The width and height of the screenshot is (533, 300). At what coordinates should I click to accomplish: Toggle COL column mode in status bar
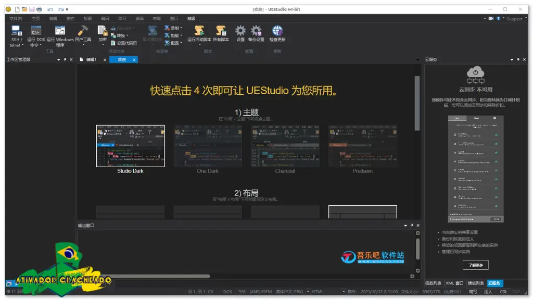tap(503, 292)
